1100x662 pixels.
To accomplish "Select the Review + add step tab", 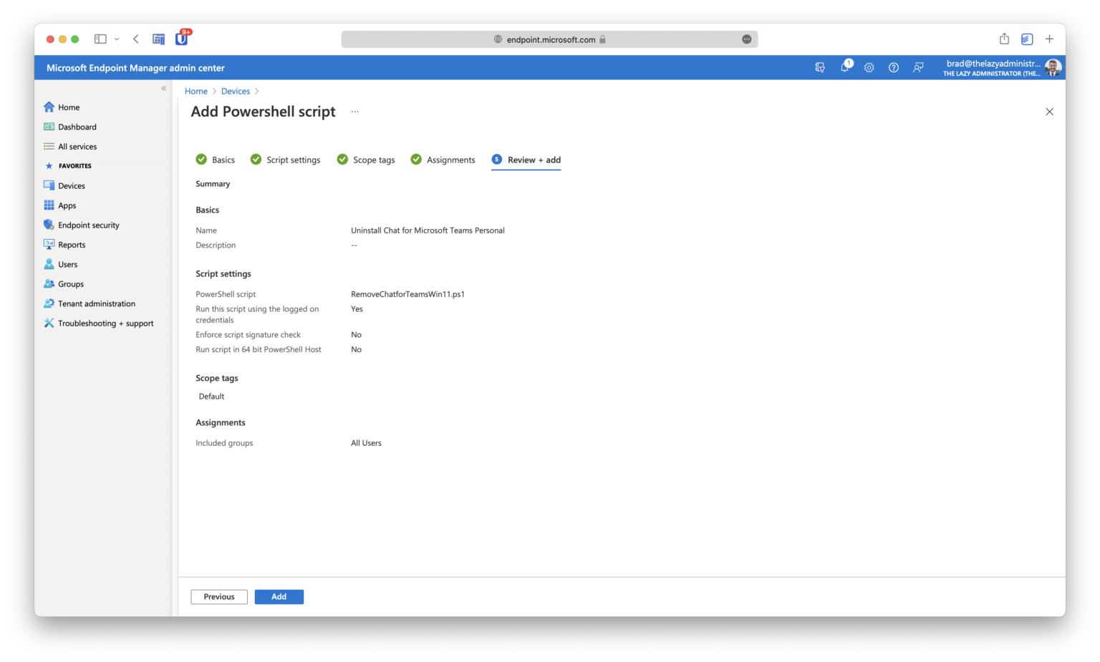I will (526, 160).
